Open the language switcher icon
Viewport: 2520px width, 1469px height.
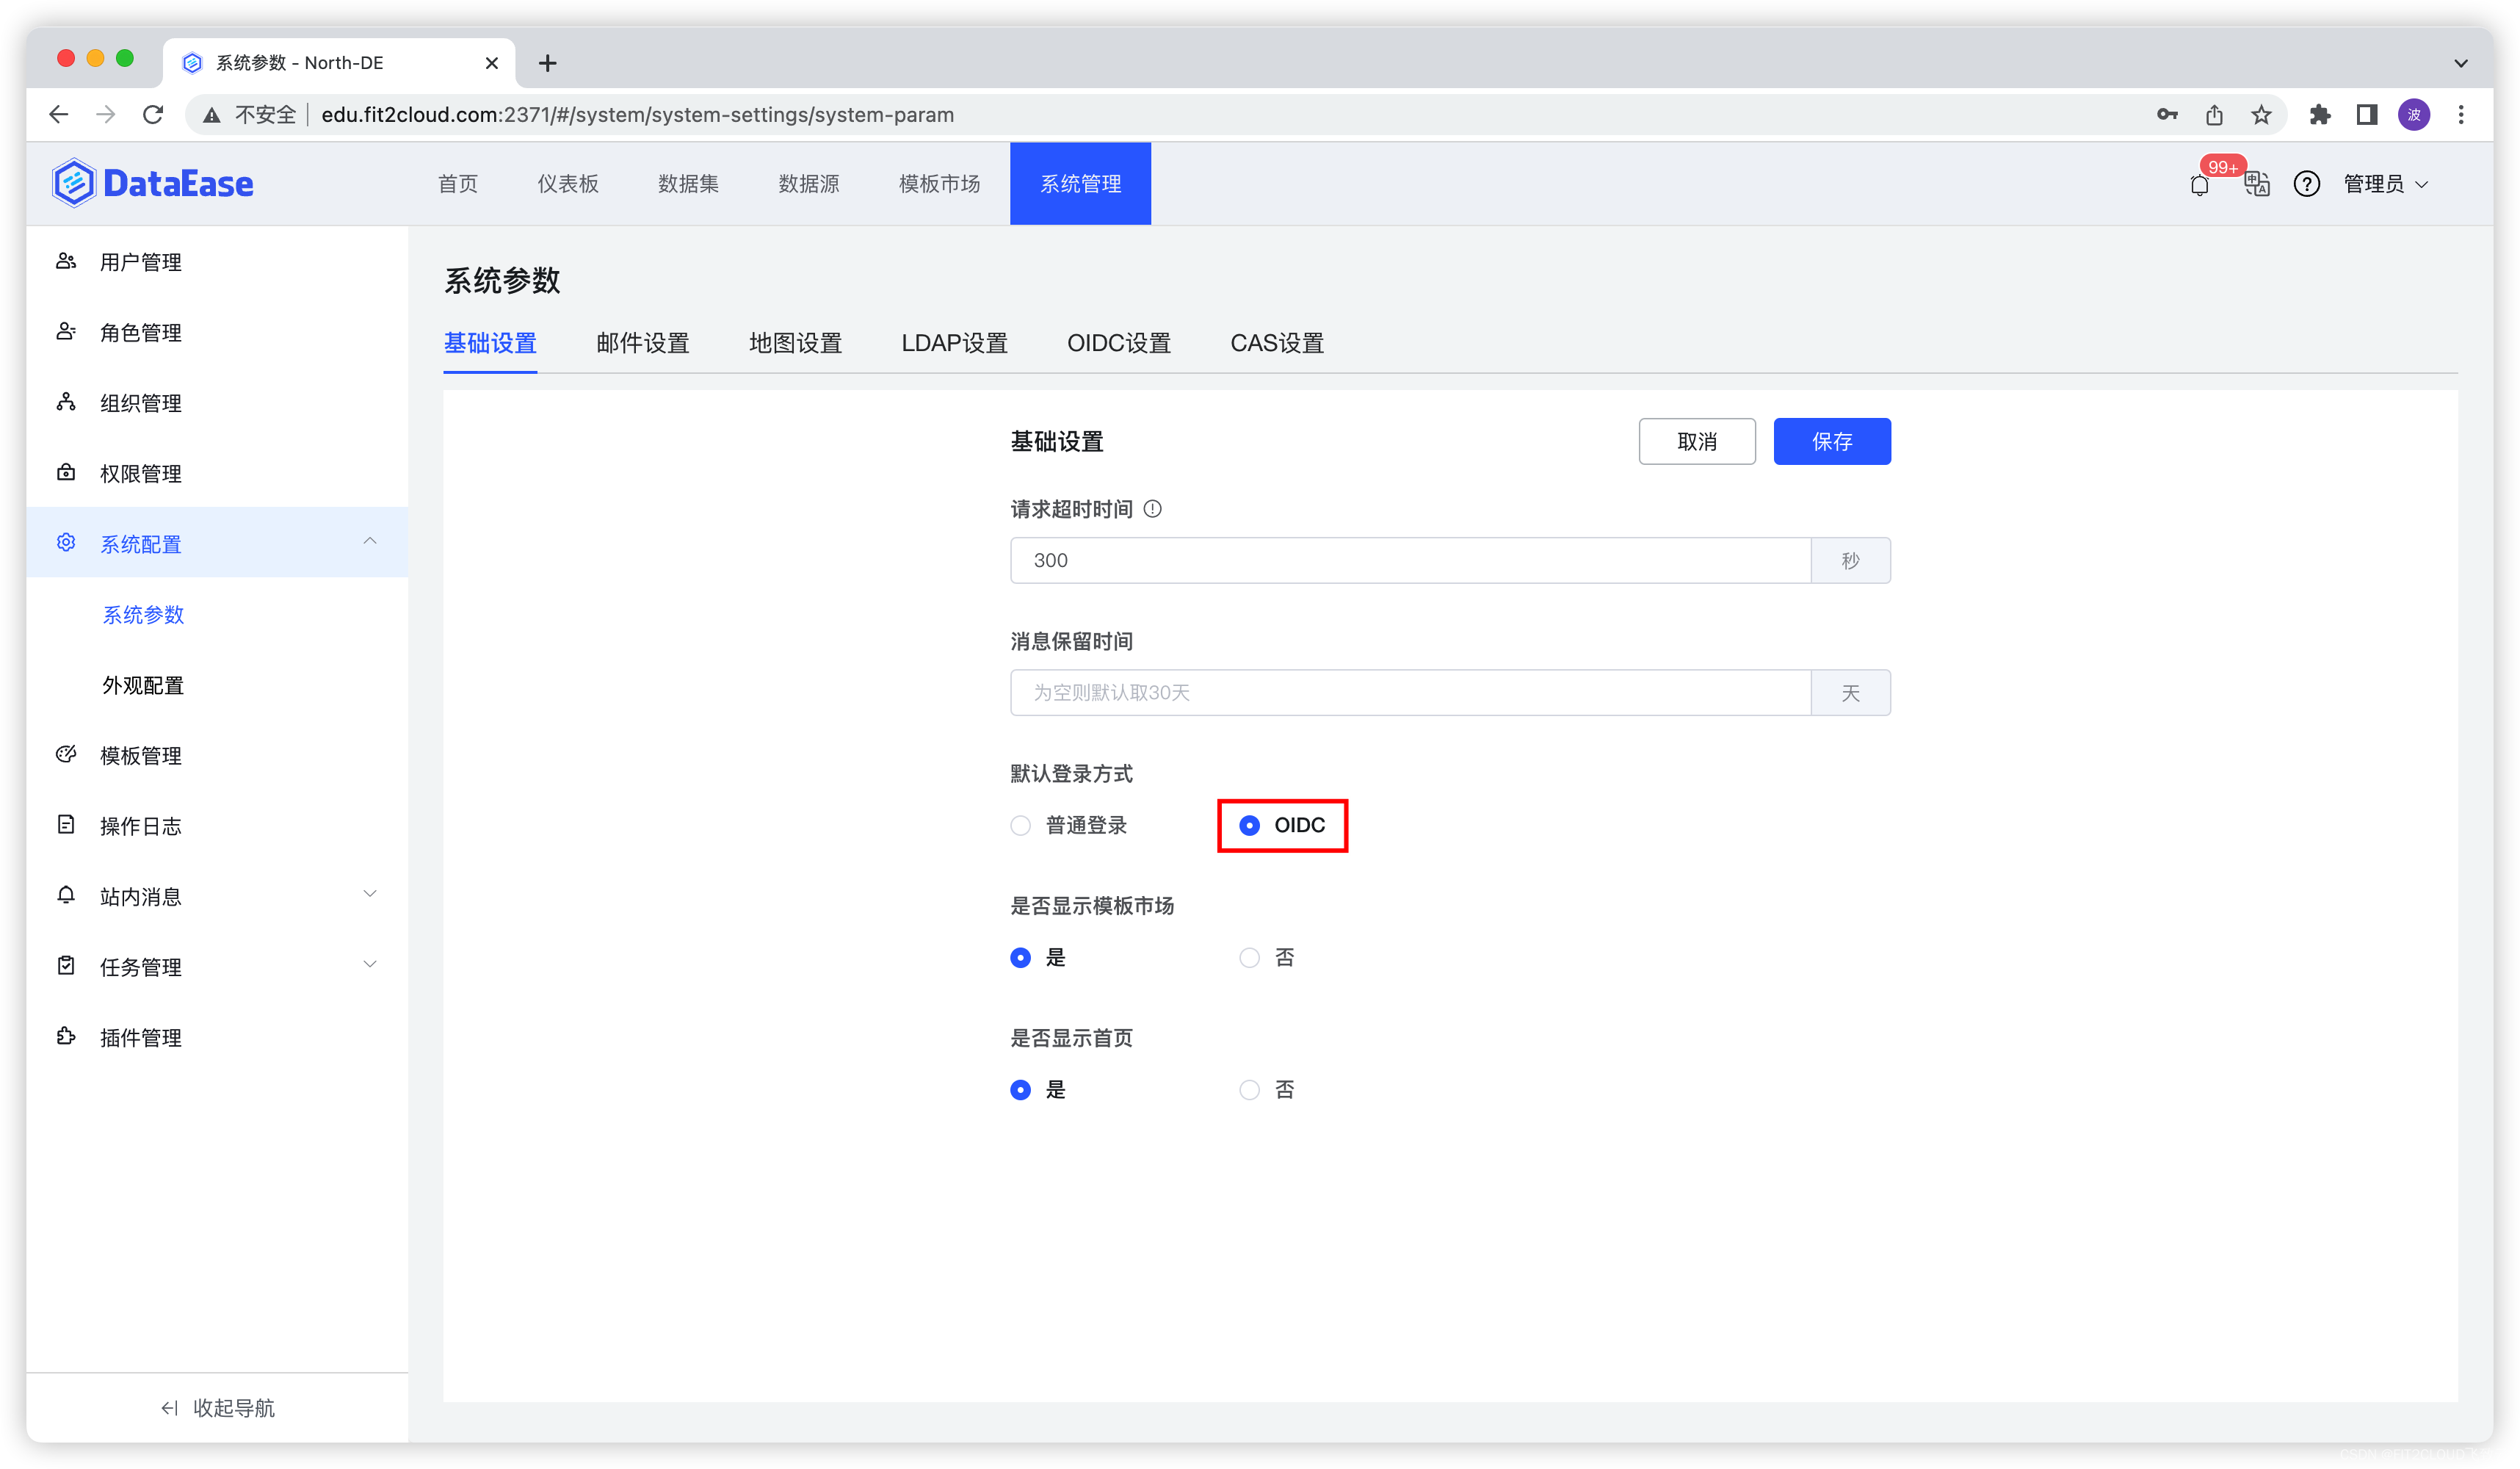pyautogui.click(x=2256, y=184)
